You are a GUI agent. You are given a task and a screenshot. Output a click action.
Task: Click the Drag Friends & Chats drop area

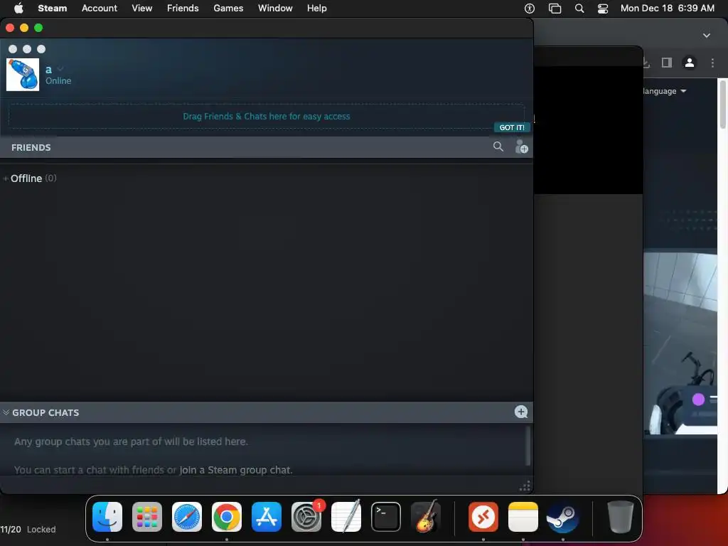click(x=267, y=116)
